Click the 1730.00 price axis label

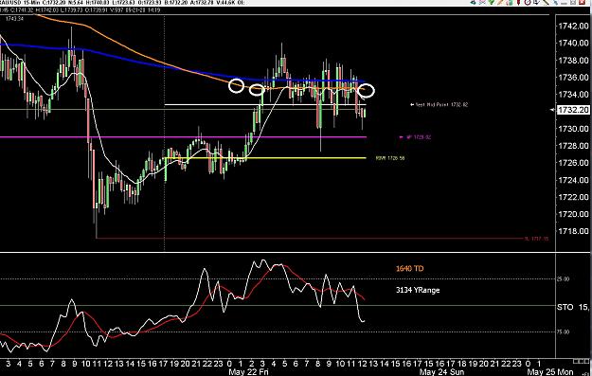(573, 129)
